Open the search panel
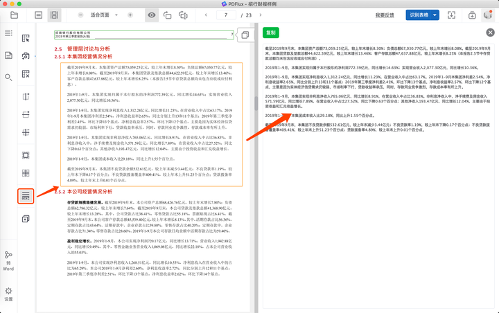Viewport: 499px width, 313px height. 8,78
